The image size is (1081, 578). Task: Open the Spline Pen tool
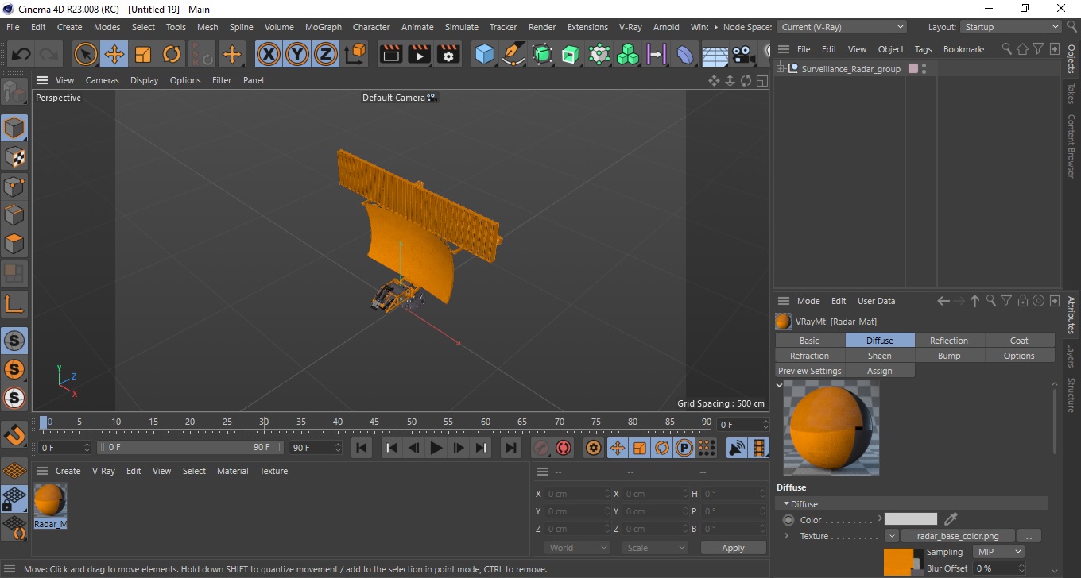coord(513,55)
